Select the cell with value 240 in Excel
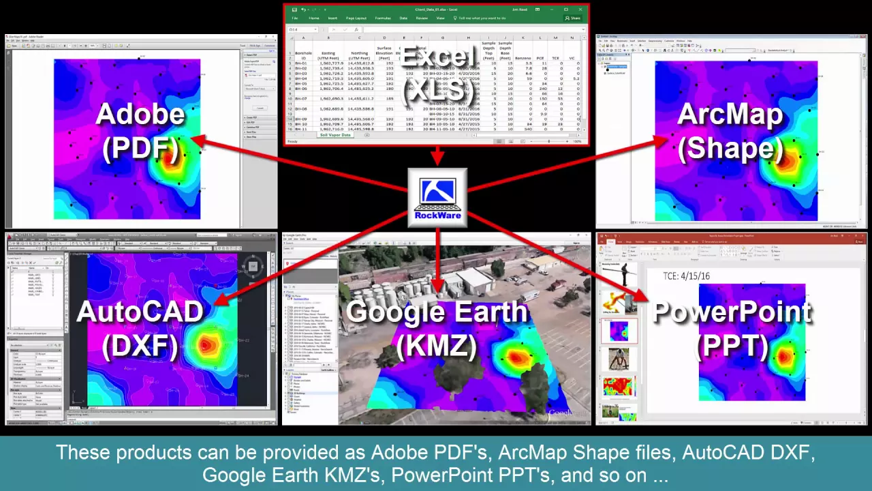Viewport: 872px width, 491px height. [x=540, y=89]
